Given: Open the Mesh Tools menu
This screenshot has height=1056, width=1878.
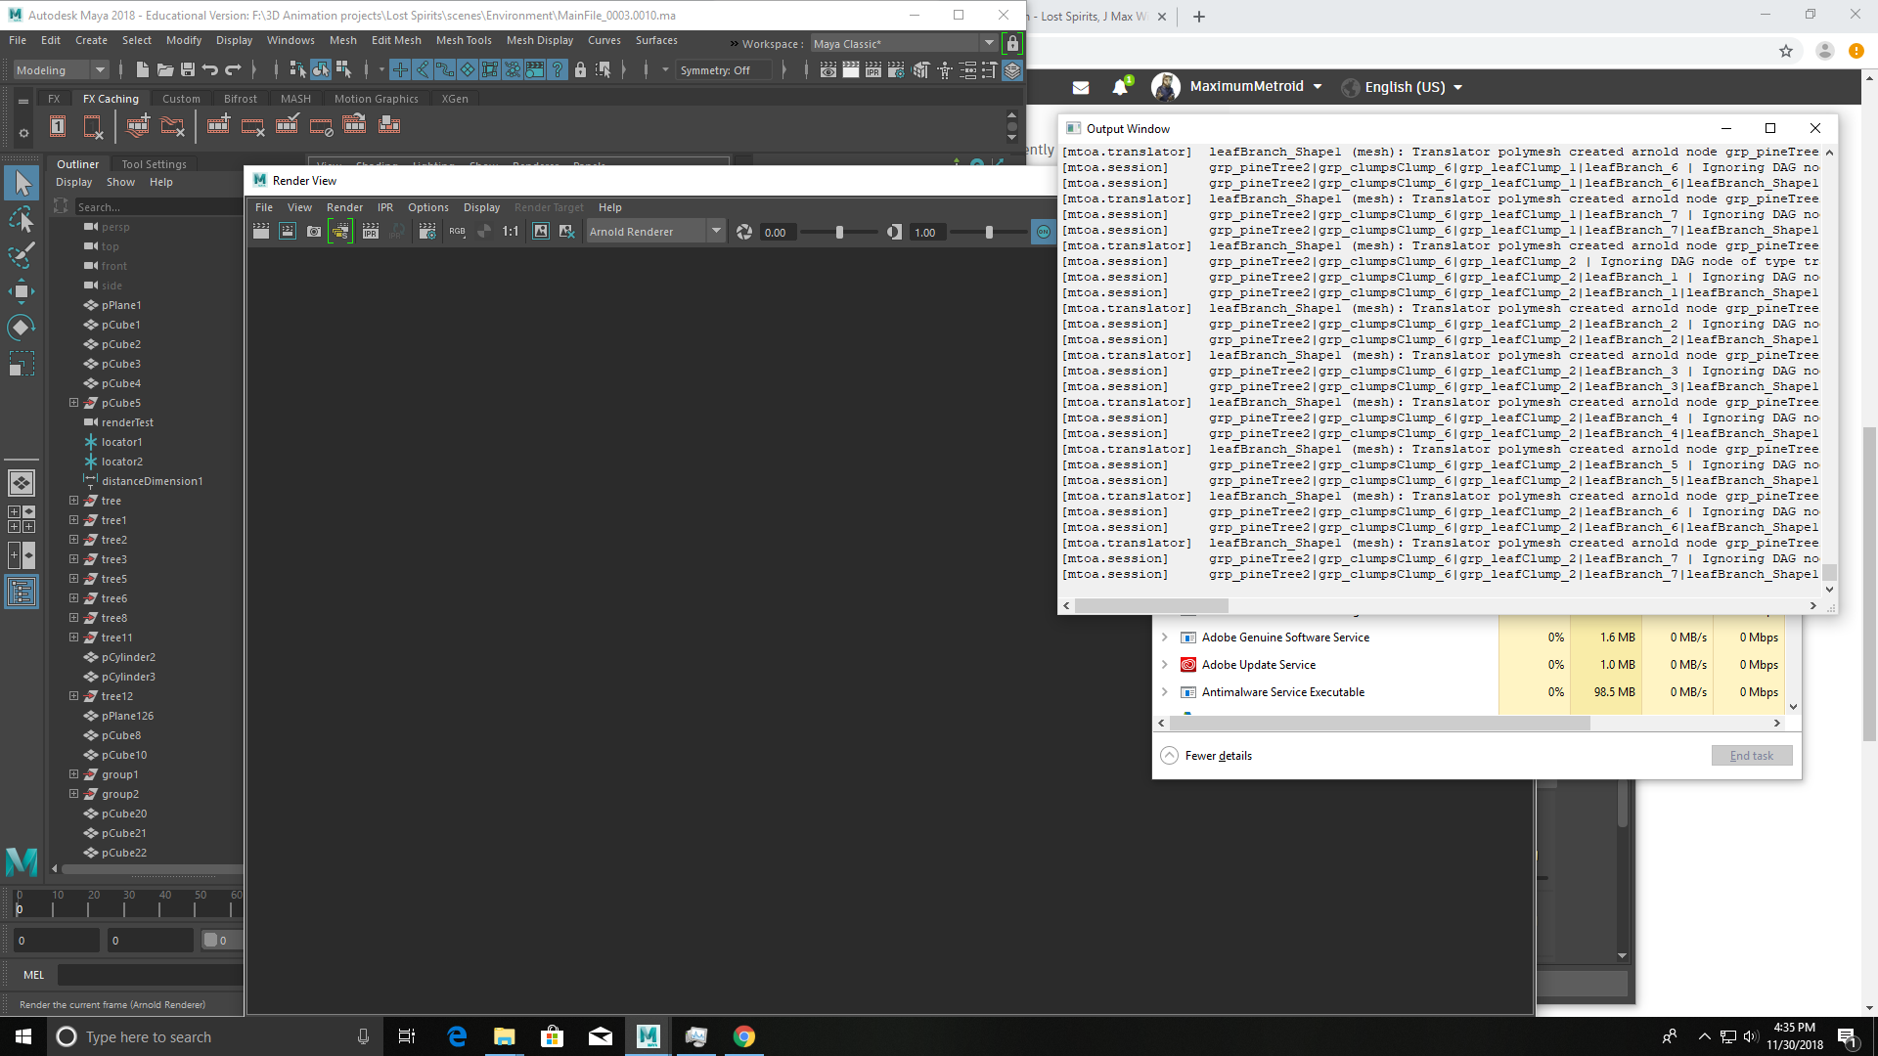Looking at the screenshot, I should (463, 40).
